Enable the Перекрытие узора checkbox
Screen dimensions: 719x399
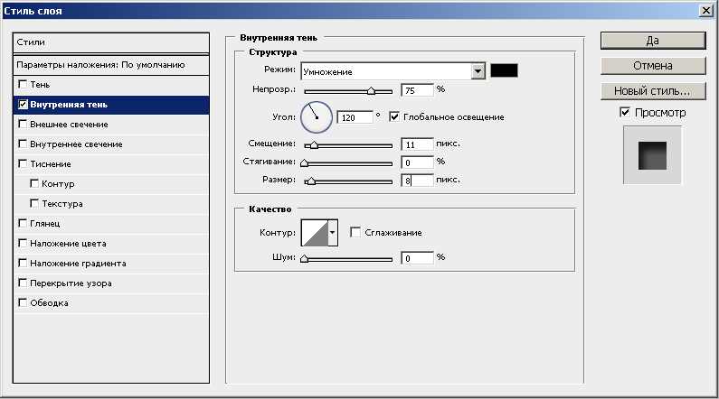(x=23, y=283)
